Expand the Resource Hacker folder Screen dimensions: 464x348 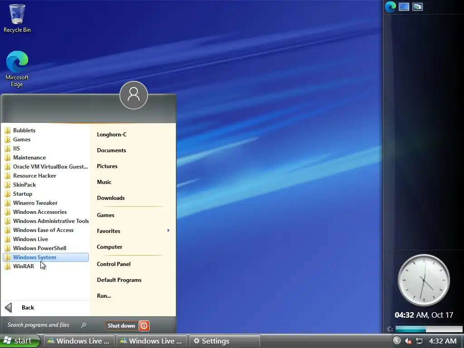point(46,176)
